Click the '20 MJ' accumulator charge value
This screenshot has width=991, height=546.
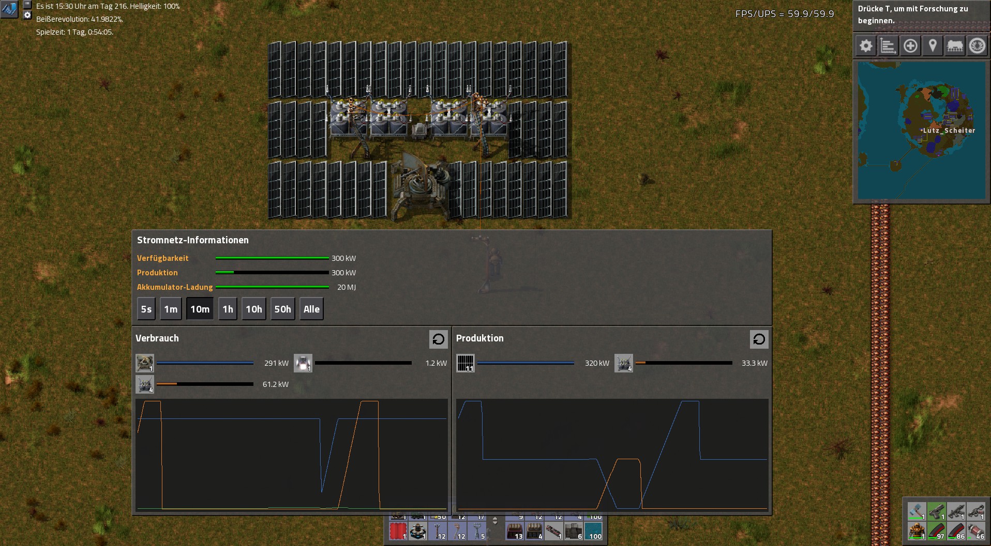[x=347, y=287]
